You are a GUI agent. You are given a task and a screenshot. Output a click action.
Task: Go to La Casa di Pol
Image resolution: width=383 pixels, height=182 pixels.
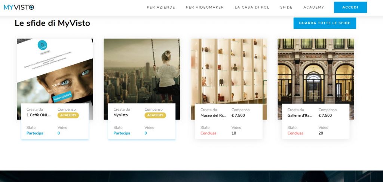point(252,7)
